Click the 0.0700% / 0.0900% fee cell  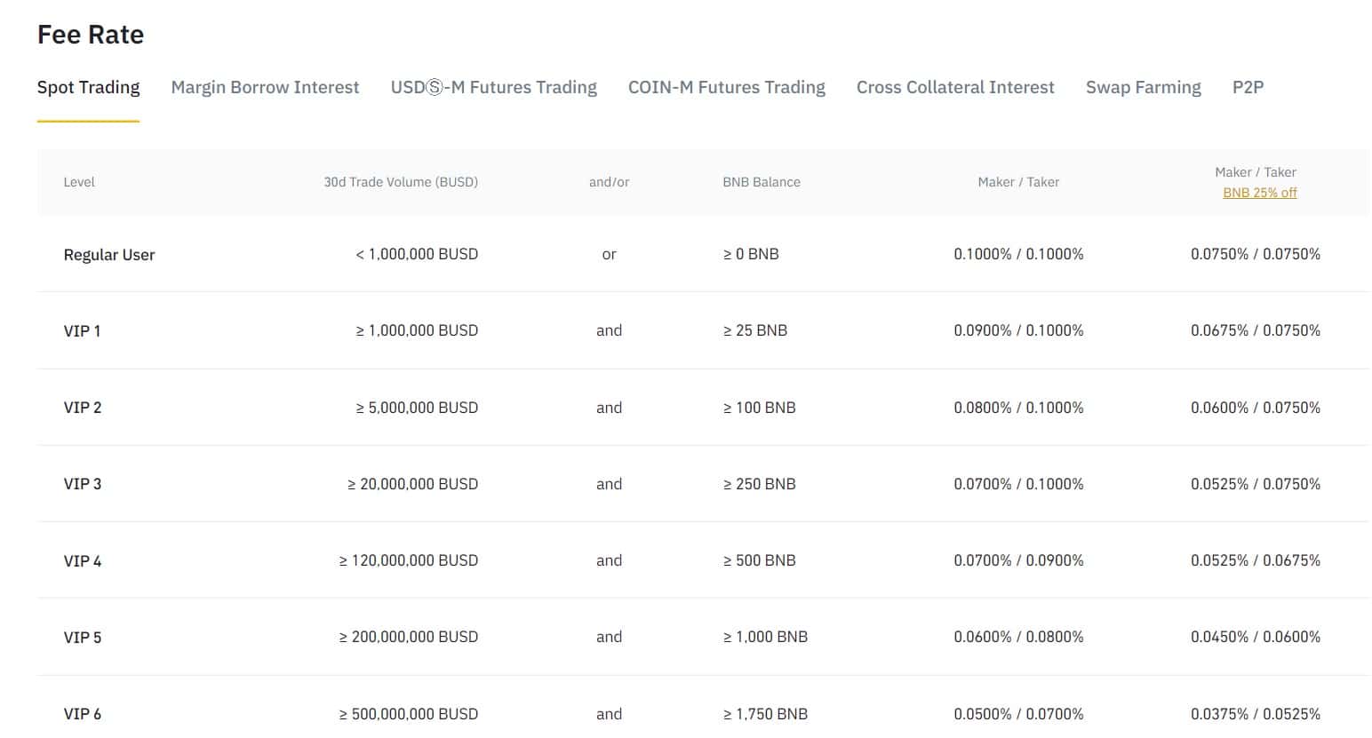(x=1018, y=560)
